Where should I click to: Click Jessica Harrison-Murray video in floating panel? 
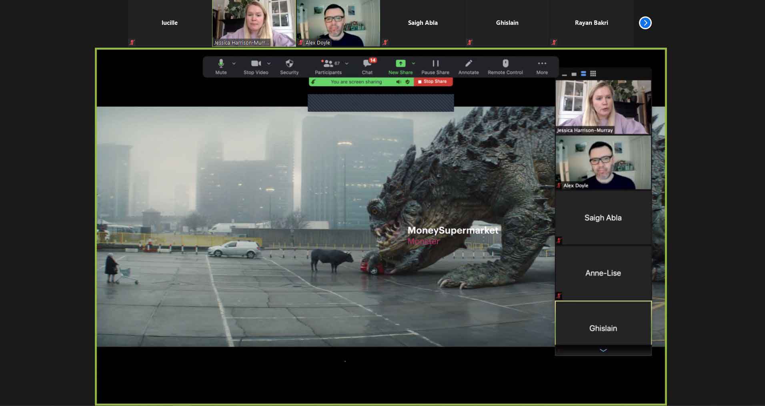coord(603,107)
